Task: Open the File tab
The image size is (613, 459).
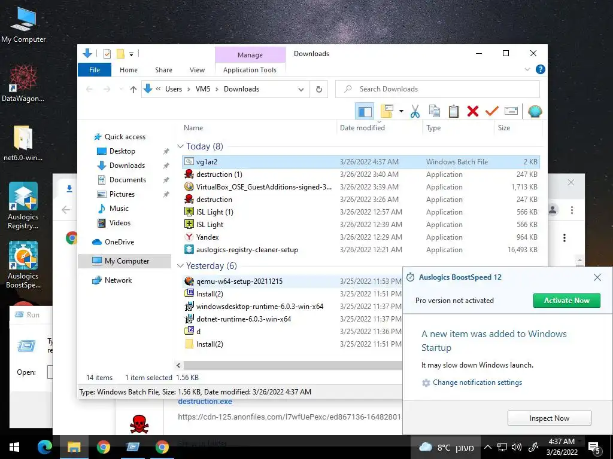Action: coord(95,70)
